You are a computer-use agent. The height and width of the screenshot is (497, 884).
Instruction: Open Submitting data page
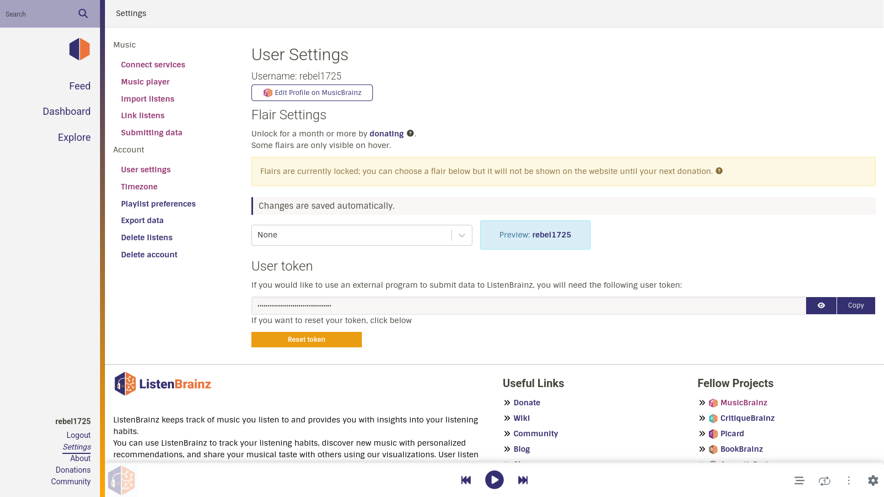coord(151,133)
